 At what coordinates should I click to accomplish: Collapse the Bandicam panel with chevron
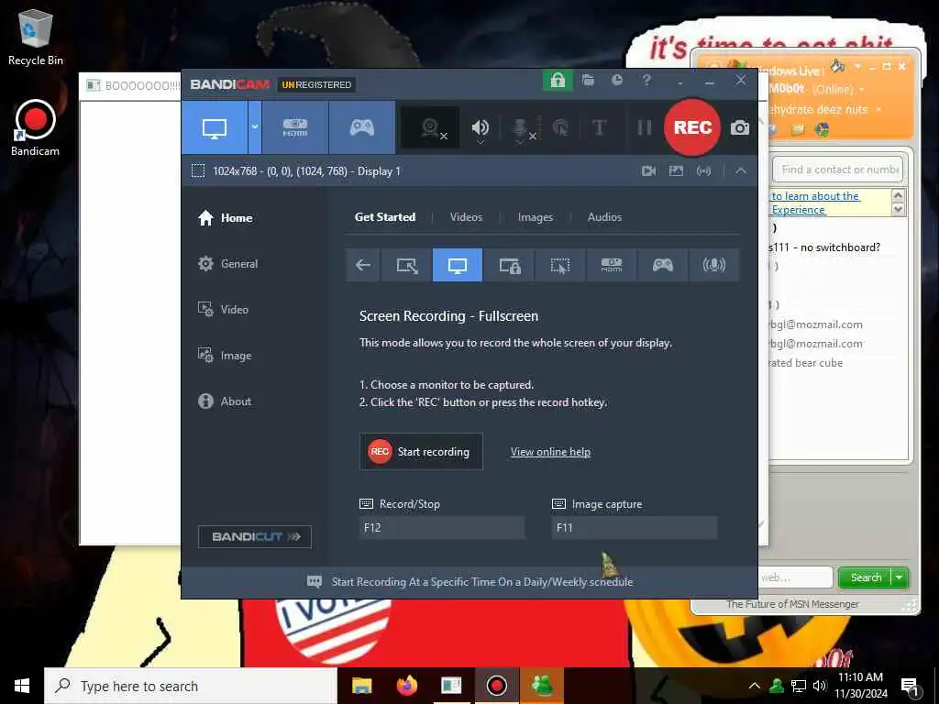tap(741, 171)
